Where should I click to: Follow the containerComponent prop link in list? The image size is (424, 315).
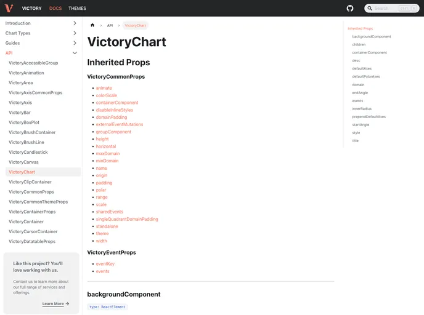[x=117, y=103]
